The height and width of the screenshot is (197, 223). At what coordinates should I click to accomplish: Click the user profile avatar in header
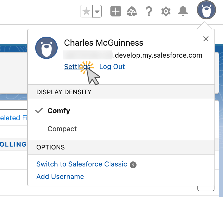[206, 10]
